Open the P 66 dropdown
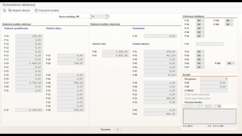The height and width of the screenshot is (136, 242). [200, 63]
